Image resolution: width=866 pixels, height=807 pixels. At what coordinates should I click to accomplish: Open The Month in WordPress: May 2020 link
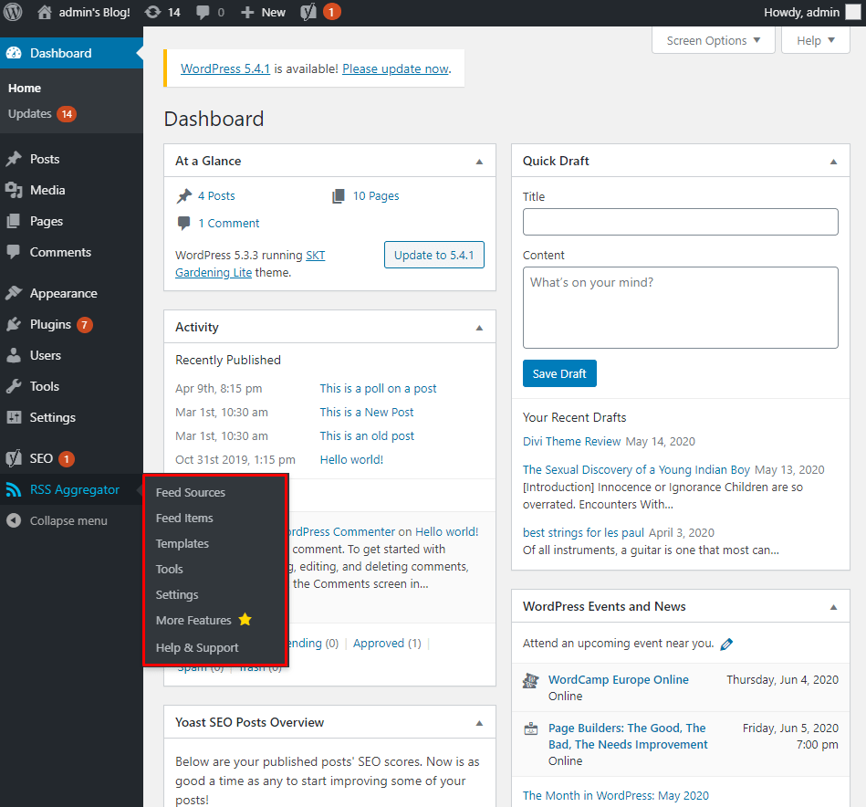(x=616, y=795)
